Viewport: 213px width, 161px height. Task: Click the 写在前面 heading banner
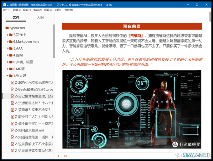pyautogui.click(x=132, y=26)
